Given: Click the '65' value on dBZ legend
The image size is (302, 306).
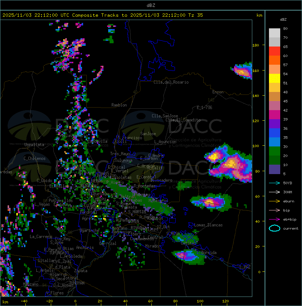Looking at the screenshot, I should (x=285, y=47).
